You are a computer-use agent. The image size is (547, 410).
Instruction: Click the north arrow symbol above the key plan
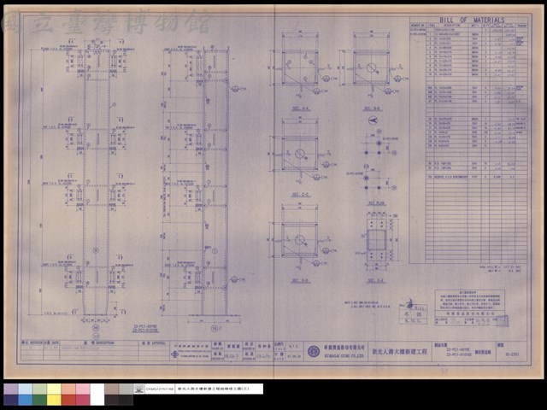(373, 120)
